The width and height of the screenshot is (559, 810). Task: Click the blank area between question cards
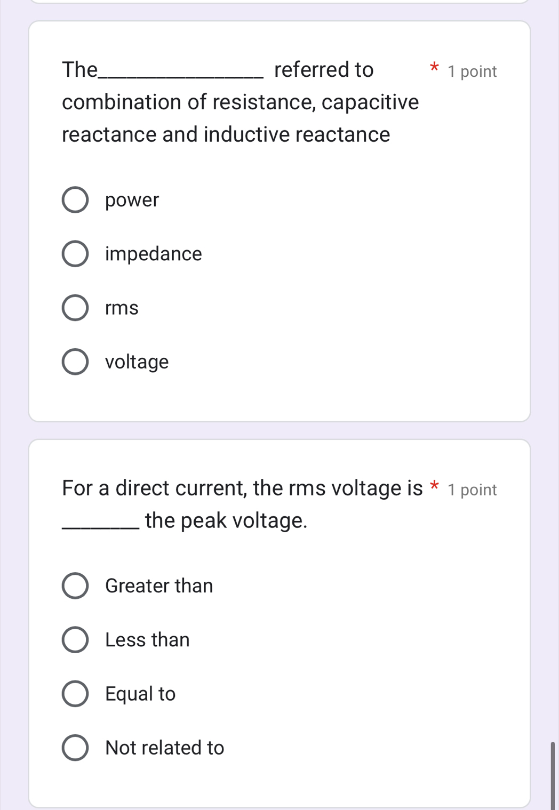point(279,430)
